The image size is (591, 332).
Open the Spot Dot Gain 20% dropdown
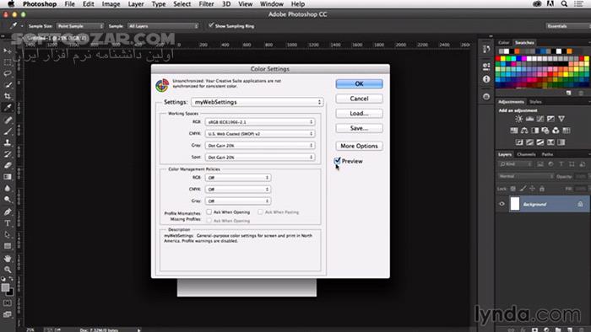(260, 157)
